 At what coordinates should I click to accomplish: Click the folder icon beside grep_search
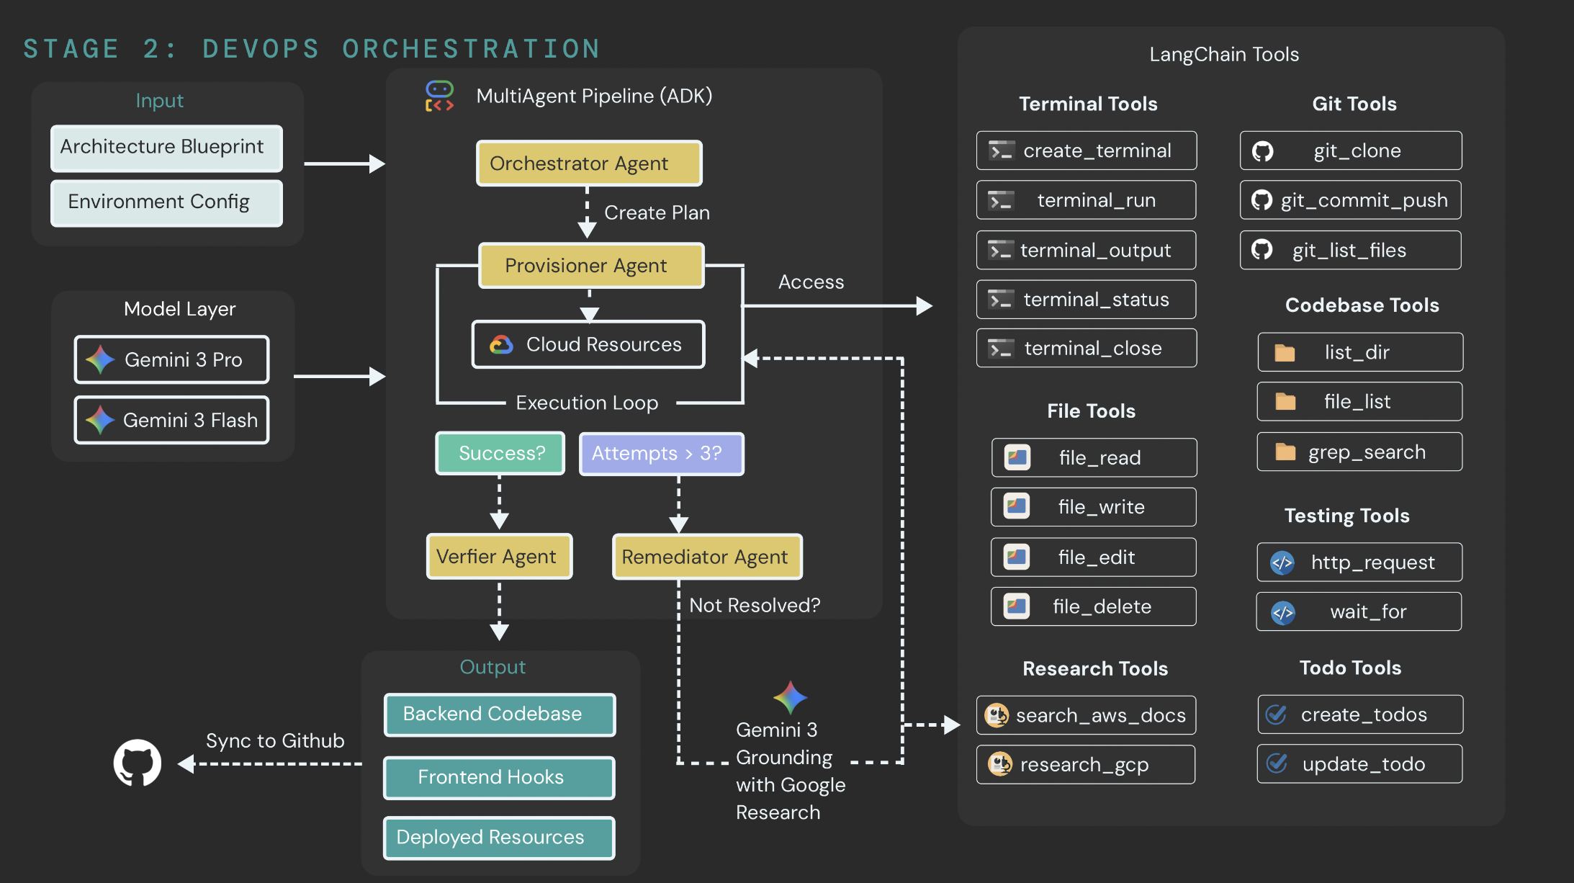1285,452
